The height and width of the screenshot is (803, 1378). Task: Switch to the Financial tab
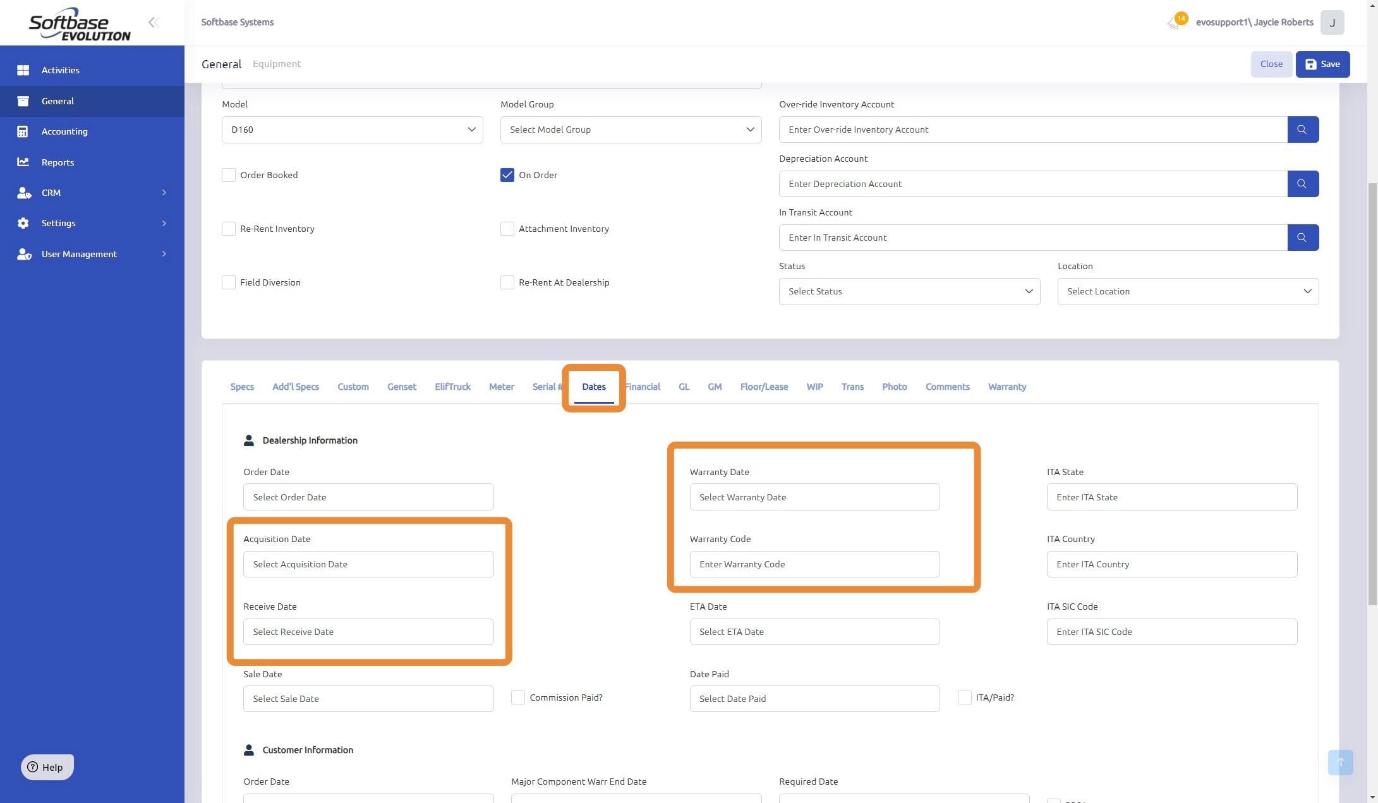tap(643, 387)
